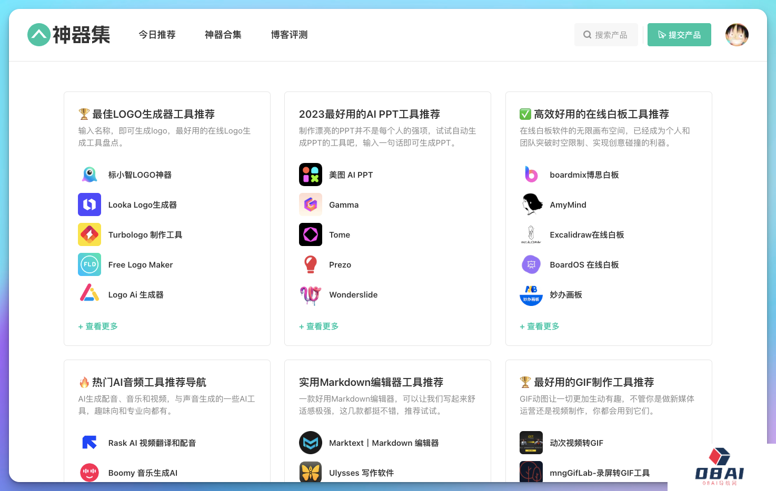Click the 标小智LOGO神器 text
This screenshot has width=776, height=491.
point(140,175)
